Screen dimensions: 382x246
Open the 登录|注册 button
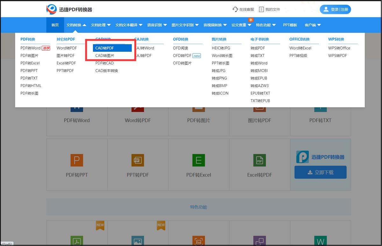[335, 9]
